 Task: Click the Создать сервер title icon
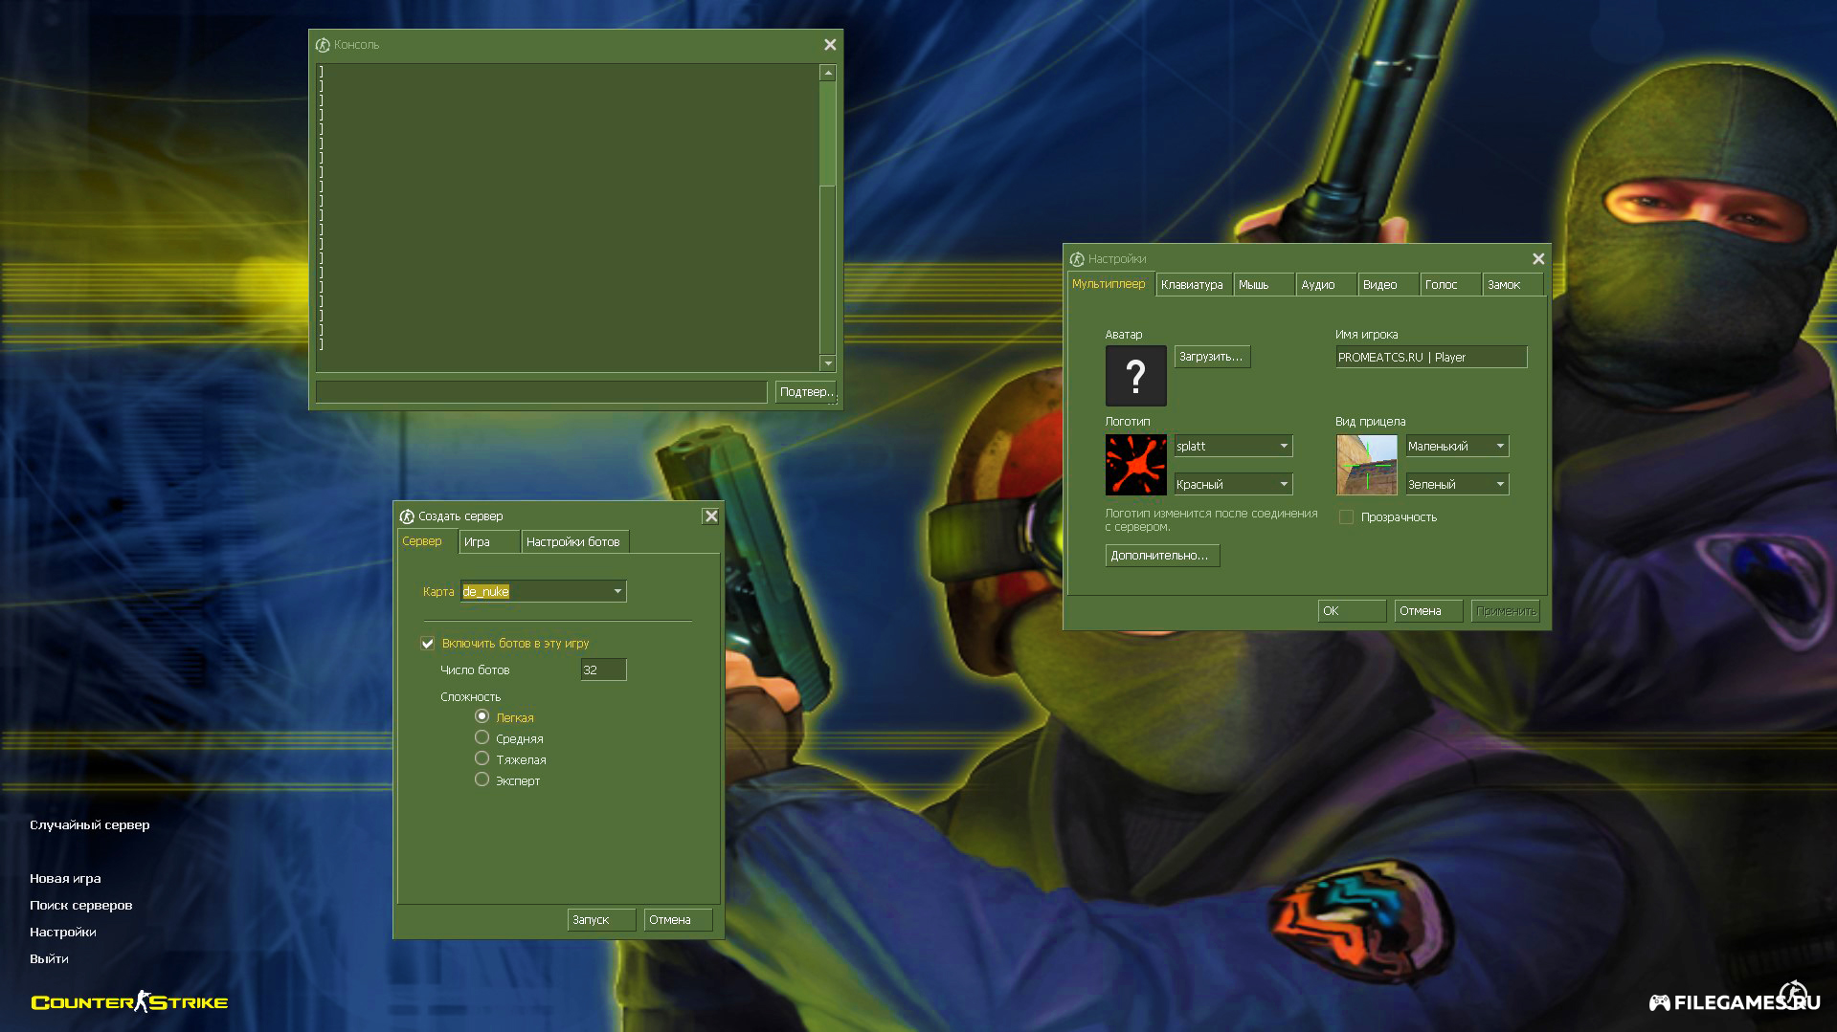coord(407,516)
